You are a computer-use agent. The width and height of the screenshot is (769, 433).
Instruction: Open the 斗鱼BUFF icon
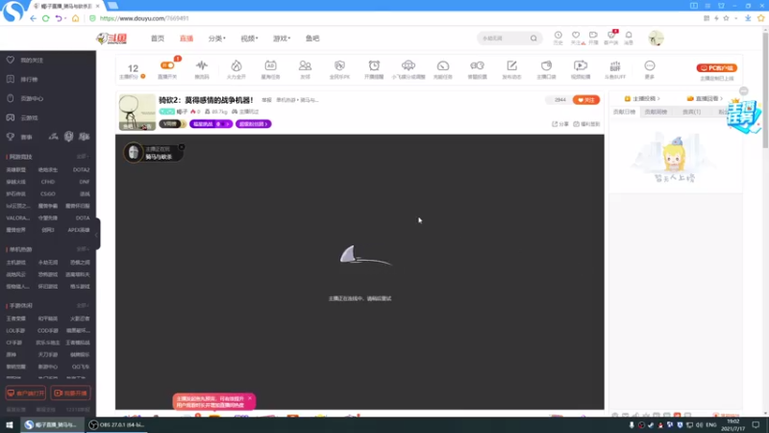click(615, 68)
